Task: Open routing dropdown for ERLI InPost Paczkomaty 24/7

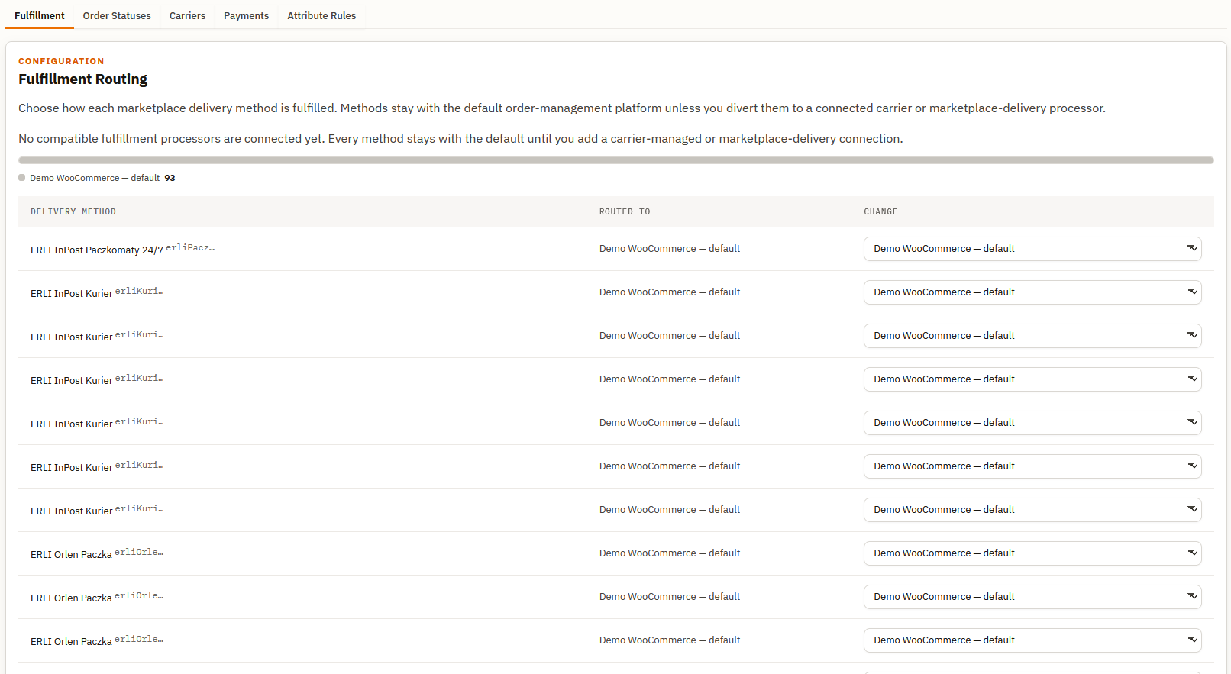Action: 1032,249
